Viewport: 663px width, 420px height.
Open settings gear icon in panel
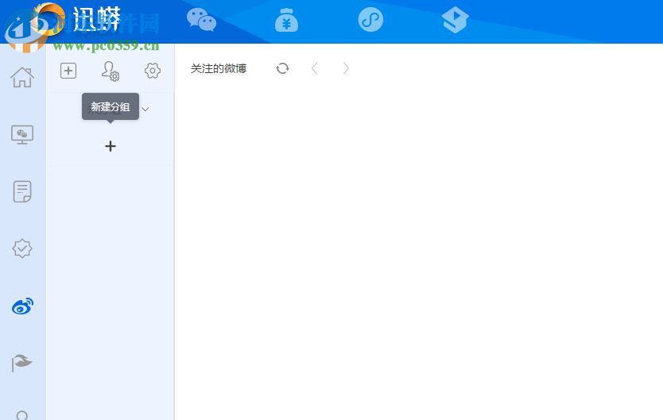(x=152, y=71)
